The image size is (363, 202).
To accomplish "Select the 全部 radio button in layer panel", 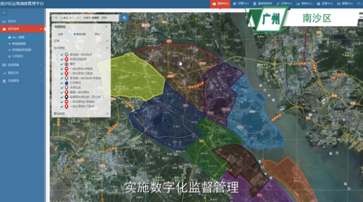I will click(56, 34).
